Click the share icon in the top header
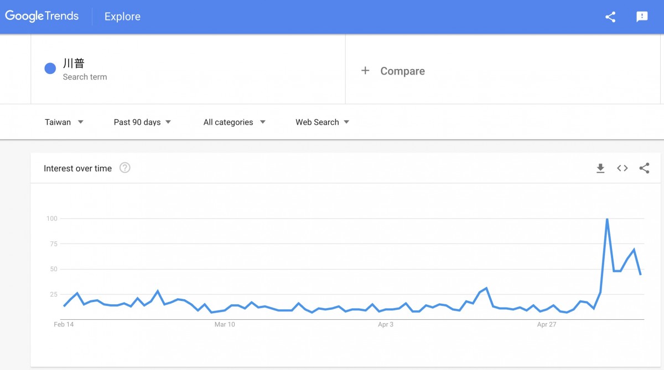 pos(610,17)
